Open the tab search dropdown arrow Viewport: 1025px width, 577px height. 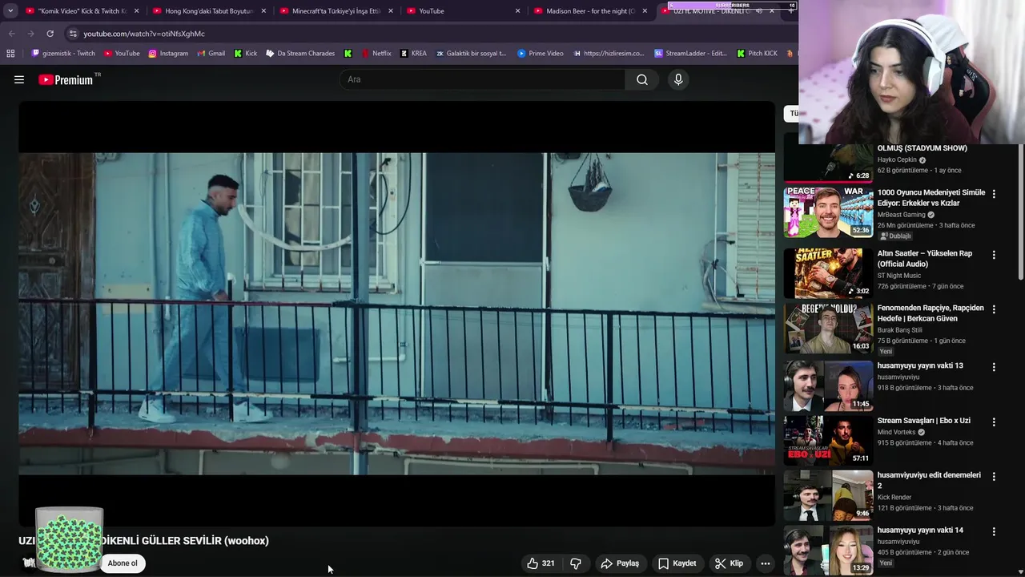pyautogui.click(x=10, y=11)
